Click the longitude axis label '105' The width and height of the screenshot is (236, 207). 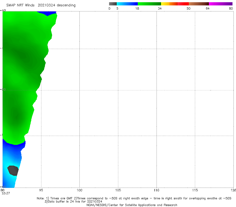118,190
